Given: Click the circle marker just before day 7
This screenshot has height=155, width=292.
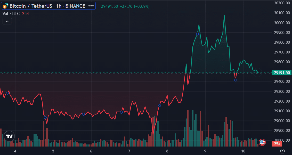Looking at the screenshot, I should (121, 112).
